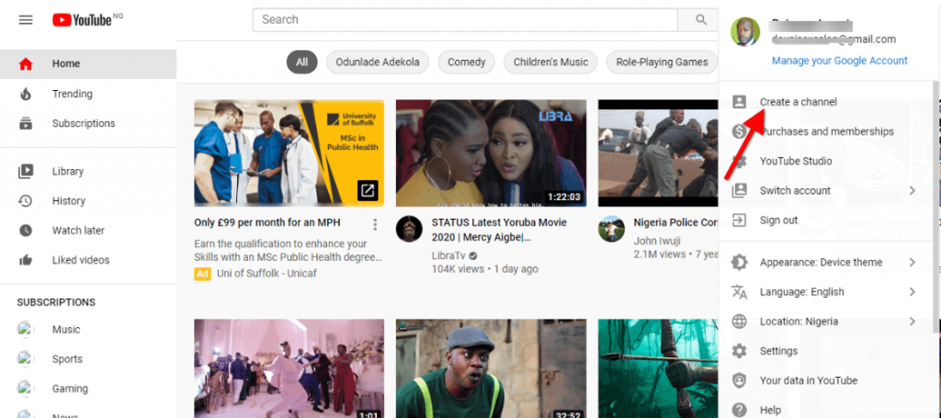
Task: Open the wedding dance video thumbnail
Action: [x=289, y=368]
